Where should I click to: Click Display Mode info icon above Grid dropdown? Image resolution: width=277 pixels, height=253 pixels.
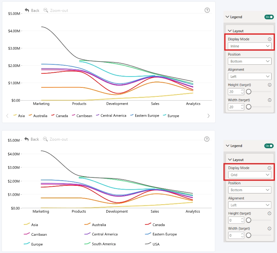coord(269,168)
